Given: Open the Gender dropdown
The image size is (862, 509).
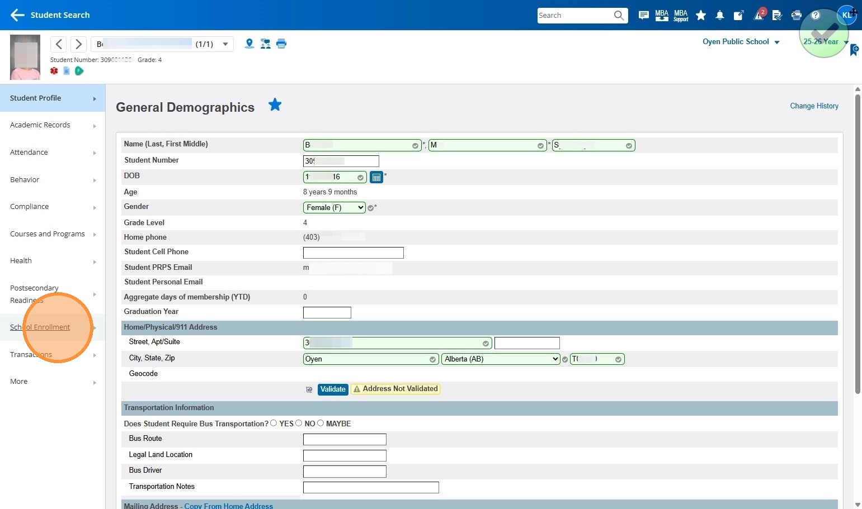Looking at the screenshot, I should point(334,207).
